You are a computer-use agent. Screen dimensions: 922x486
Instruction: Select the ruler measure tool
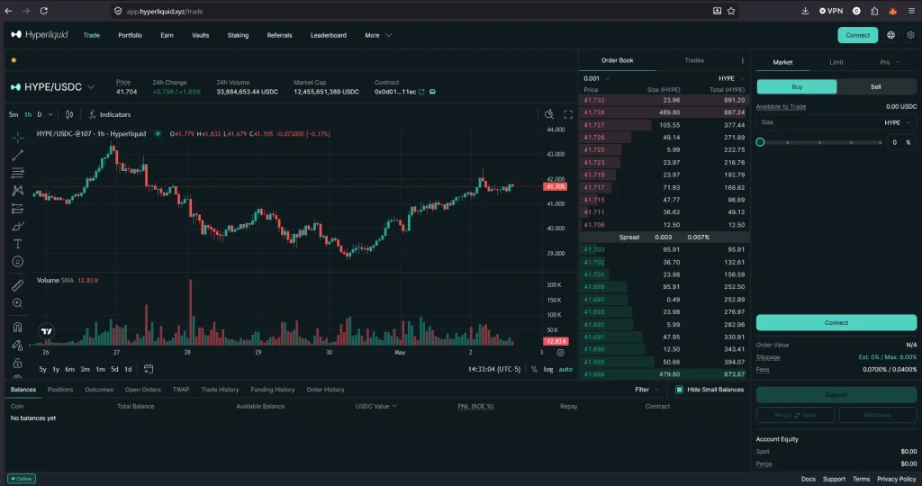coord(18,285)
